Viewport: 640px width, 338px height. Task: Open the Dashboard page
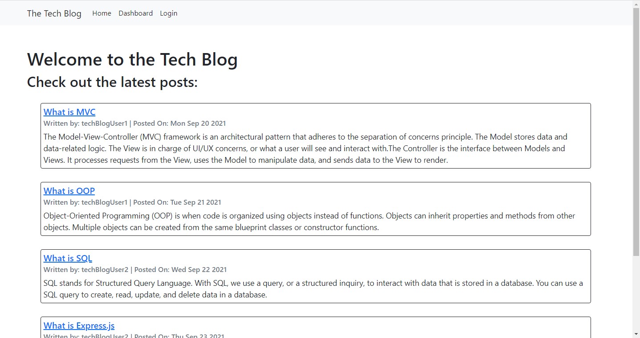[135, 13]
